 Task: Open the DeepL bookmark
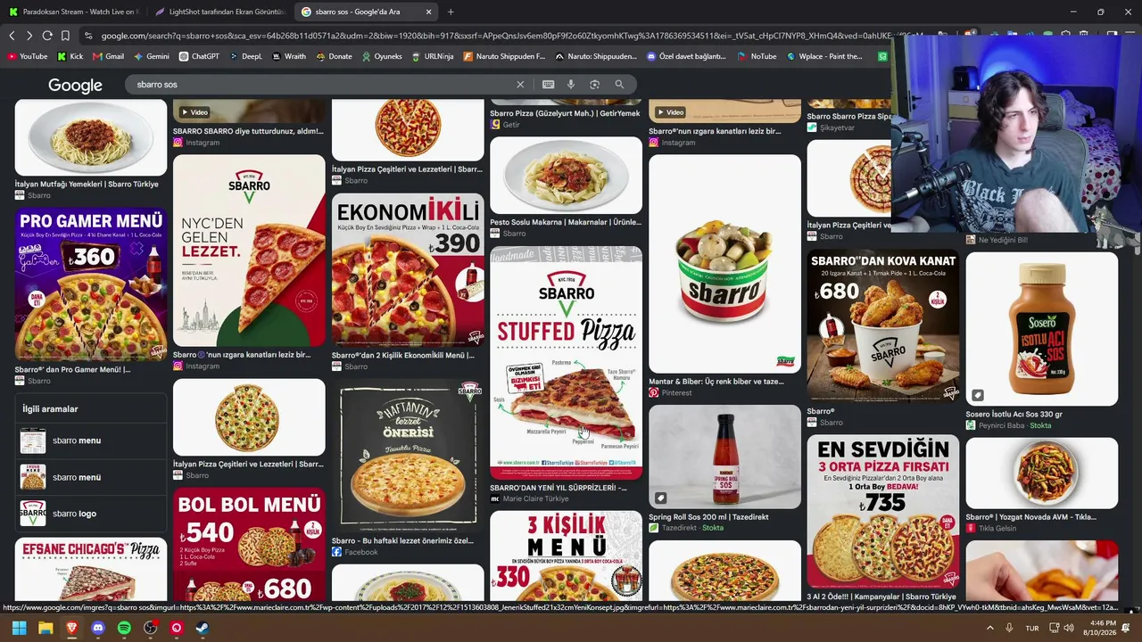click(x=245, y=56)
